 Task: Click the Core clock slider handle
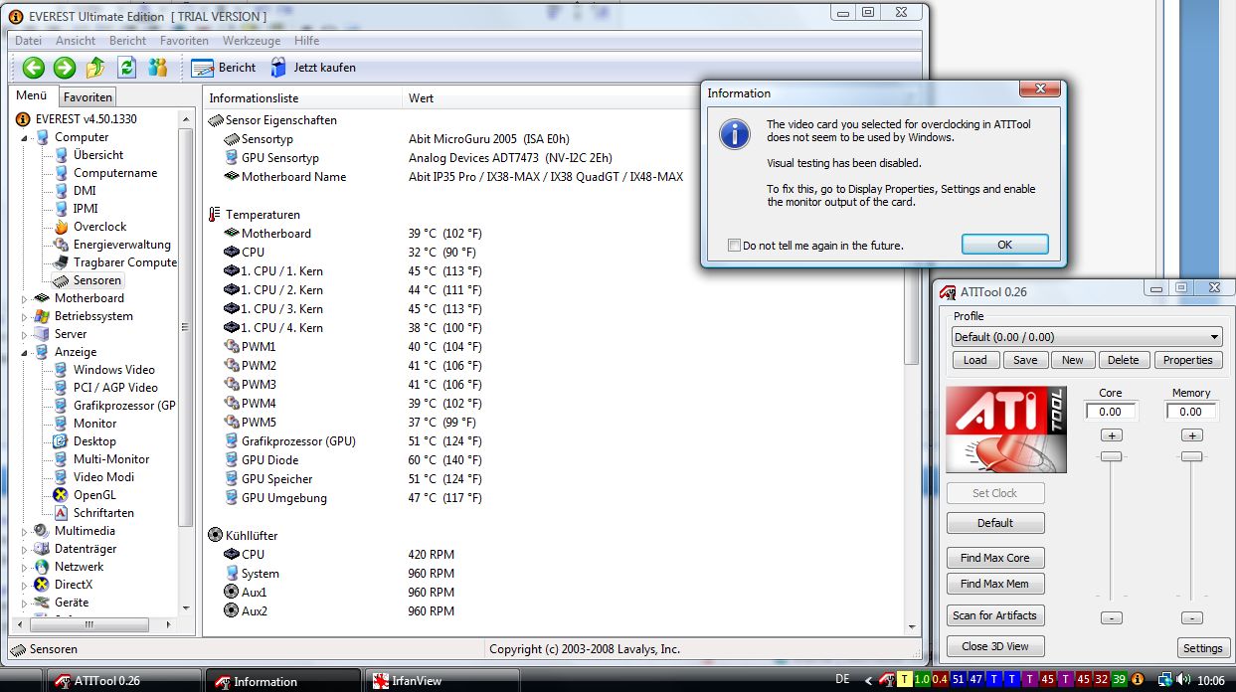coord(1111,456)
